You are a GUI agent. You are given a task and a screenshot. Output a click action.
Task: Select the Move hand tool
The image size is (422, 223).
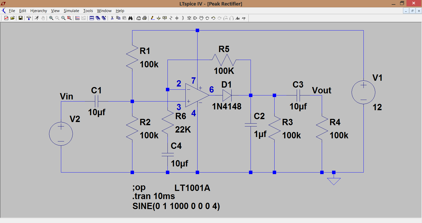click(201, 18)
